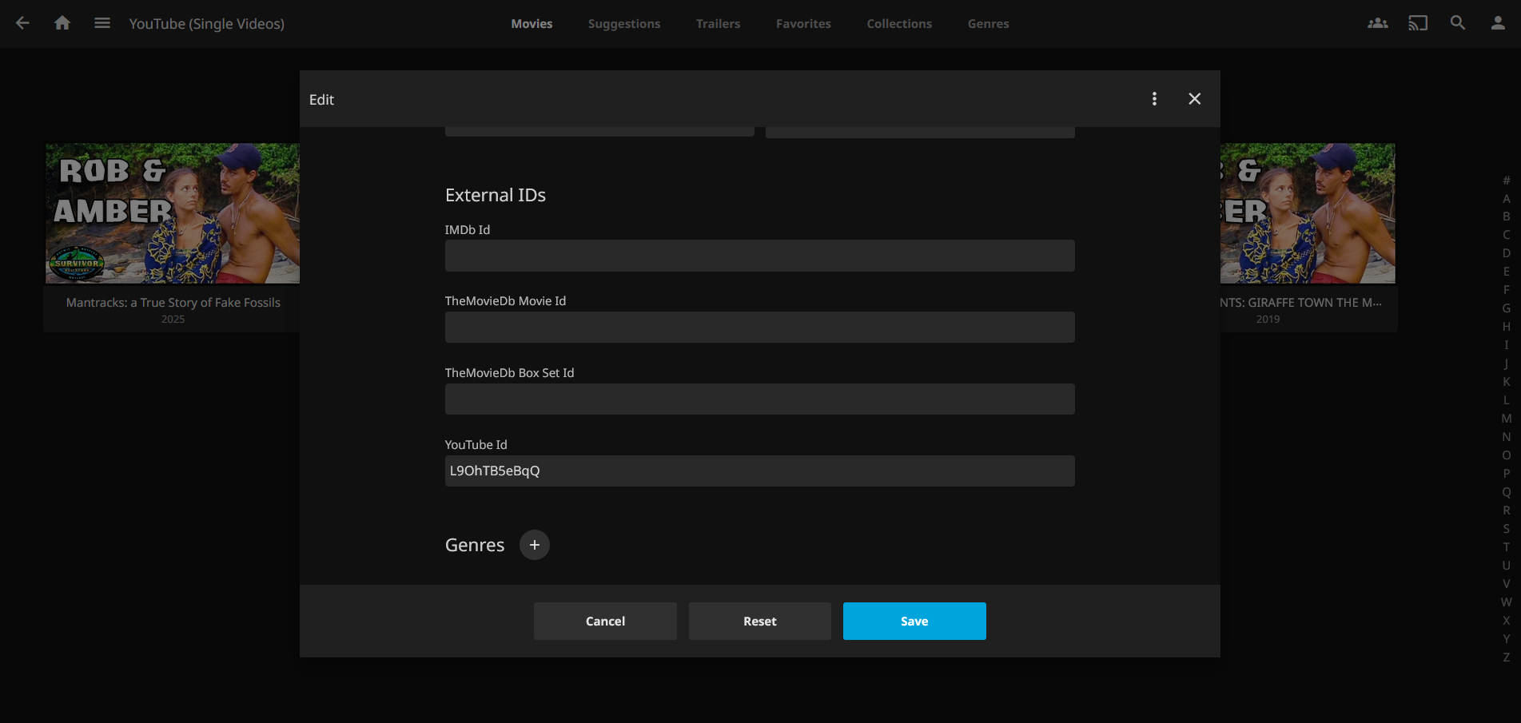1521x723 pixels.
Task: Open the search magnifier icon
Action: click(x=1457, y=23)
